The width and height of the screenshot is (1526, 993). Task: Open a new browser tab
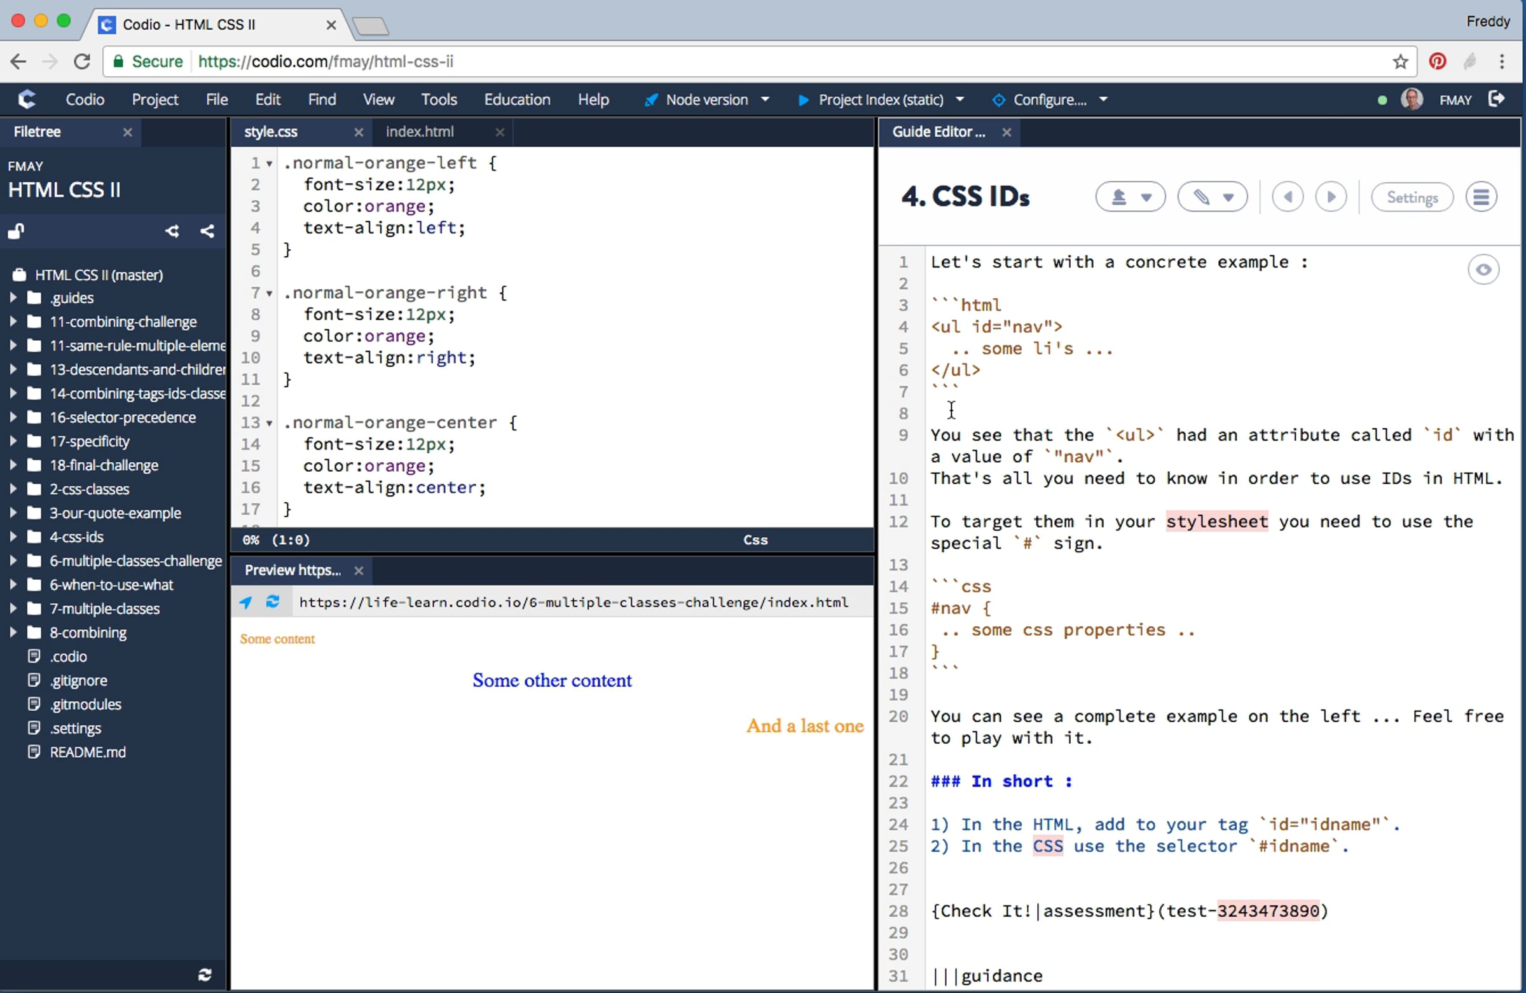click(371, 25)
